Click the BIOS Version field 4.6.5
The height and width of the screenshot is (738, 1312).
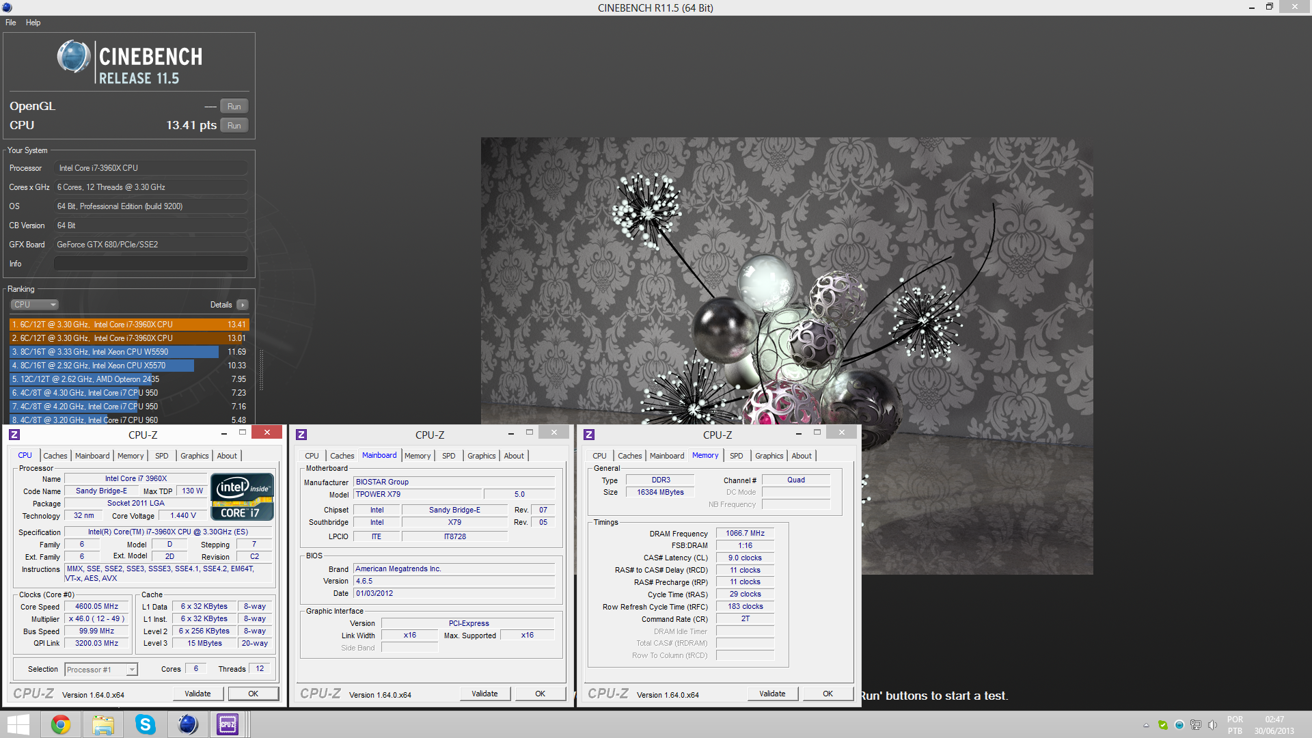pos(454,582)
